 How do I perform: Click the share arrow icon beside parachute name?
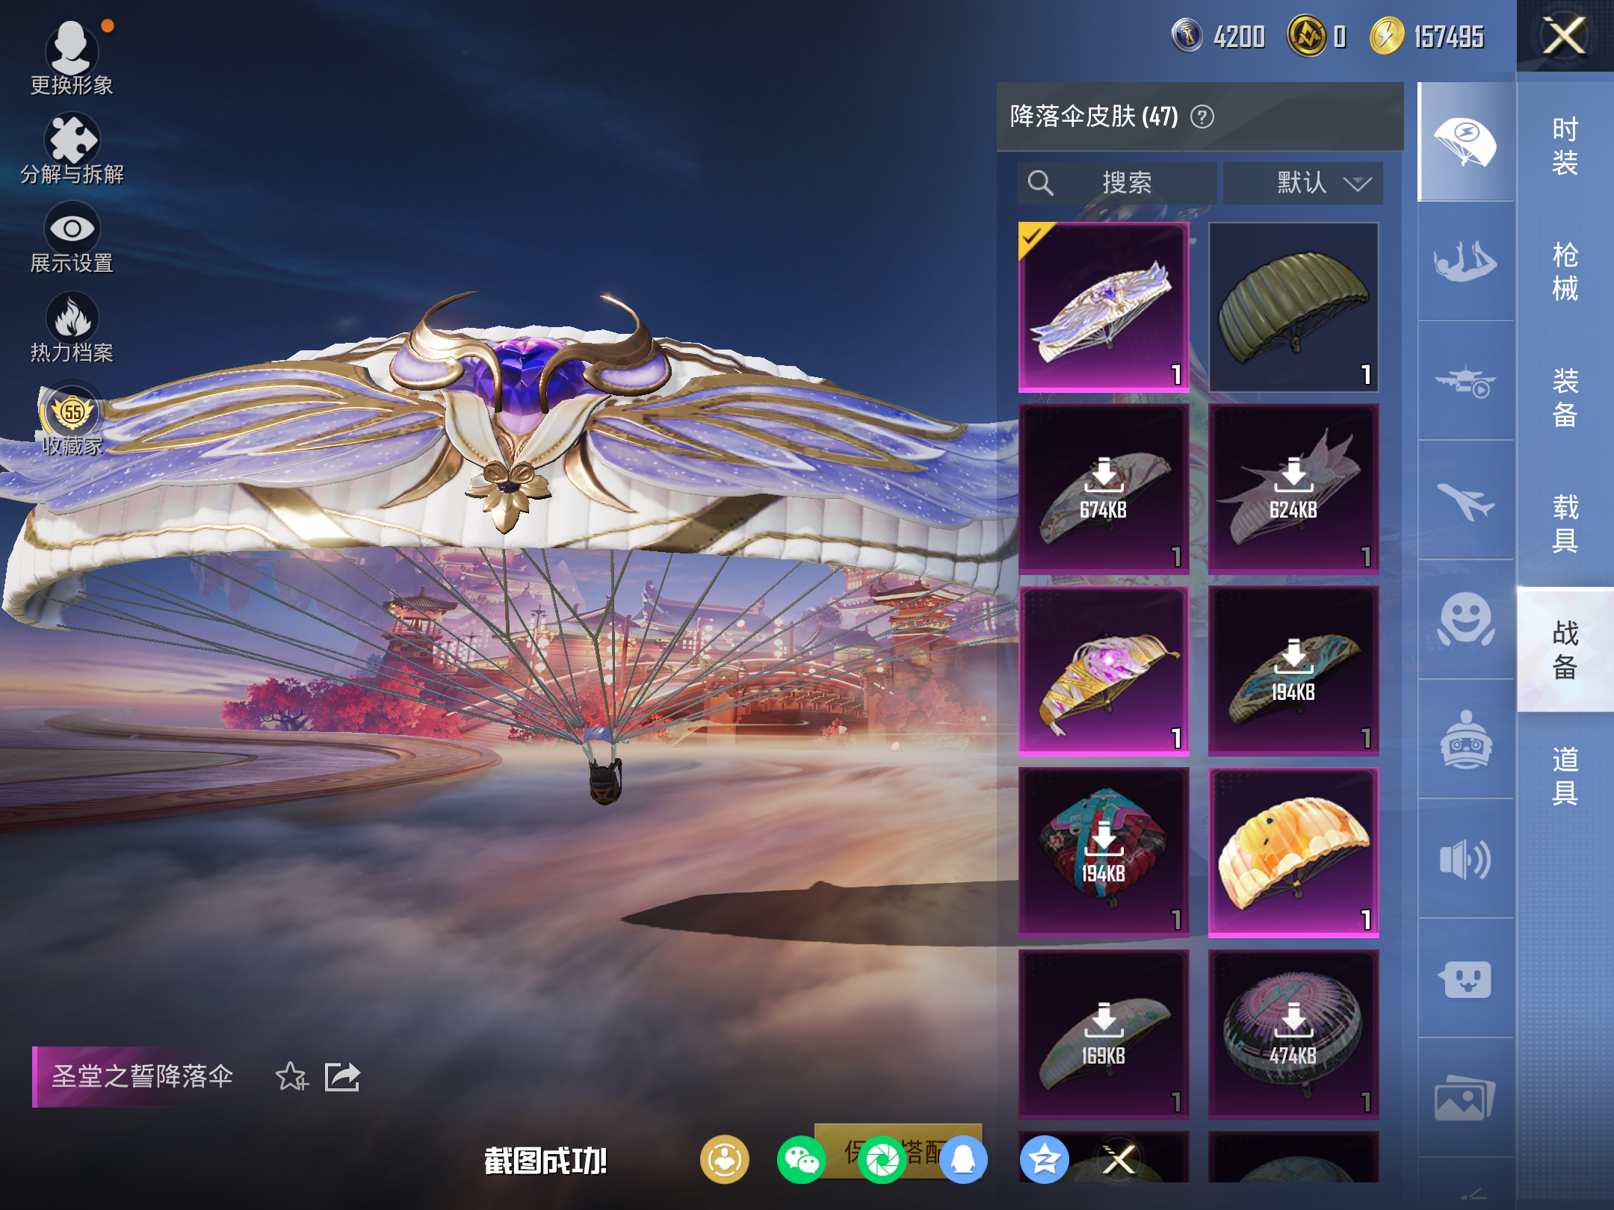[342, 1077]
